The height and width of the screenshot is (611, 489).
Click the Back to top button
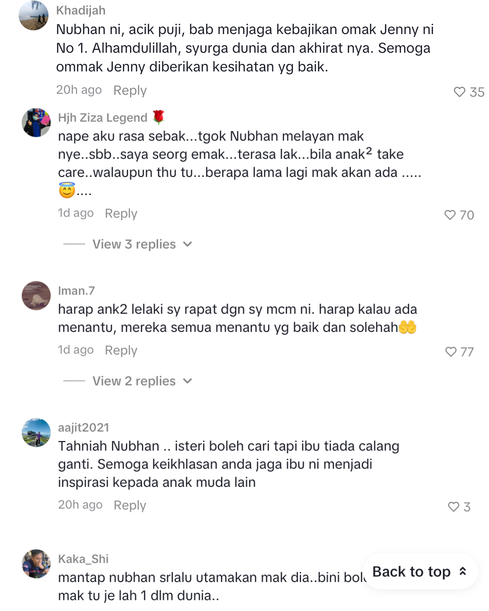pos(420,571)
